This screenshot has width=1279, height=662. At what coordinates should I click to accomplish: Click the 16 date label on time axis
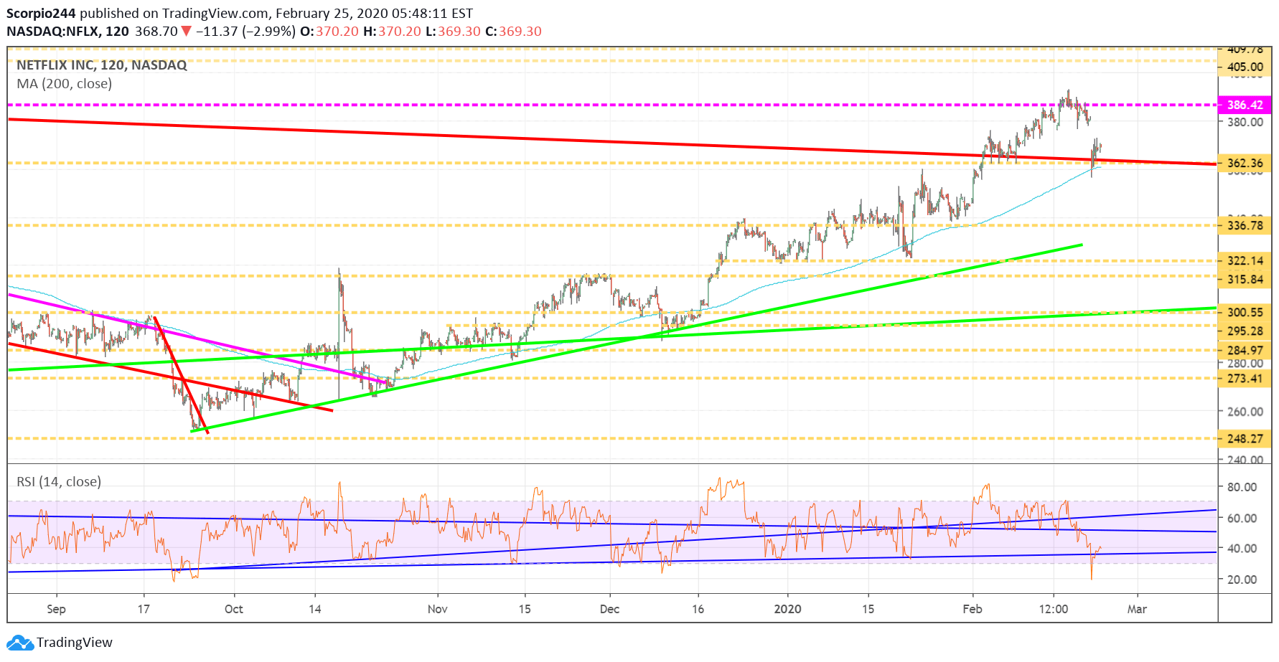[698, 609]
